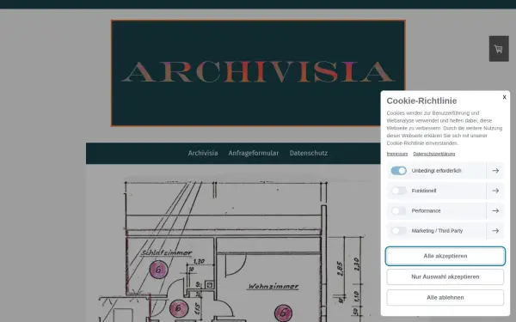Click the ARCHIVISIA logo banner
Image resolution: width=516 pixels, height=322 pixels.
click(x=258, y=73)
